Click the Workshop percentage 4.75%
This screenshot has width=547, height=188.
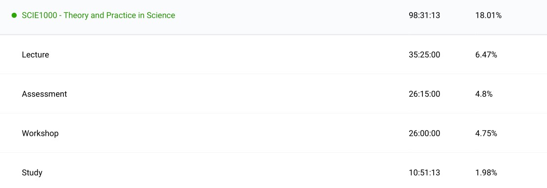pyautogui.click(x=486, y=134)
